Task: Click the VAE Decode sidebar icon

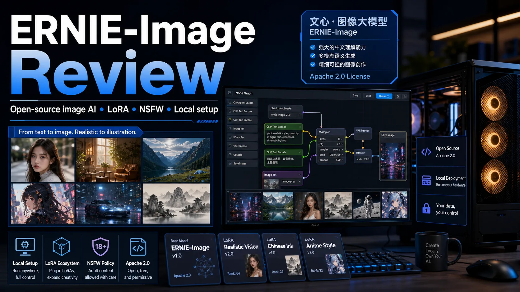Action: [230, 146]
